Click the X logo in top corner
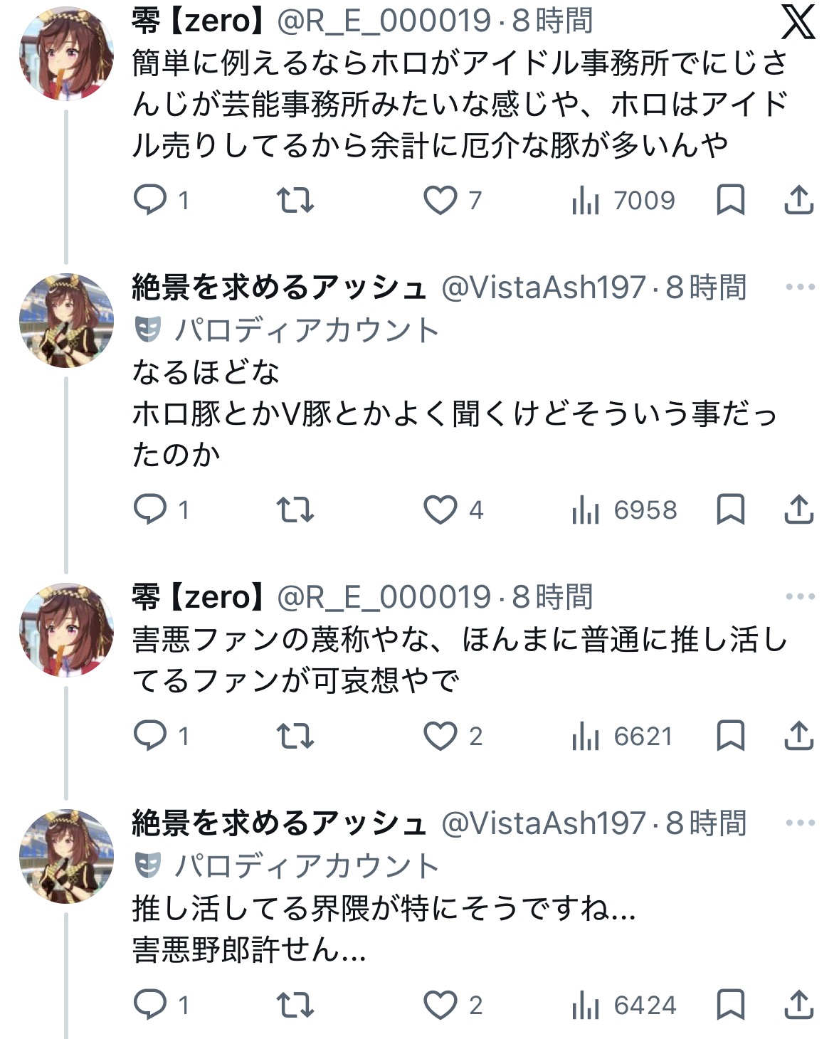 [798, 22]
